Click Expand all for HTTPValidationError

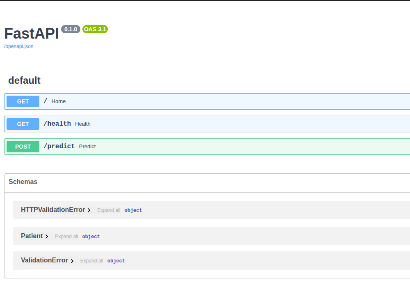pos(109,210)
